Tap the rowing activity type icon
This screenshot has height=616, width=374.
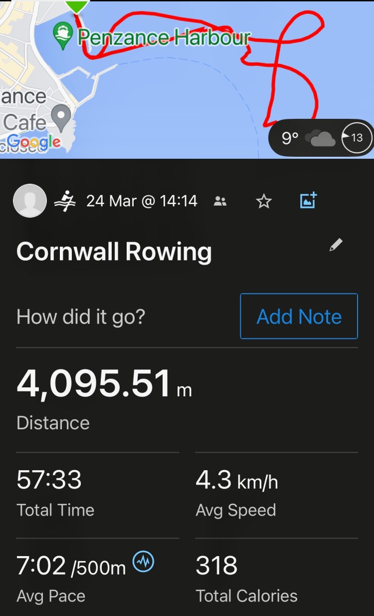(65, 201)
